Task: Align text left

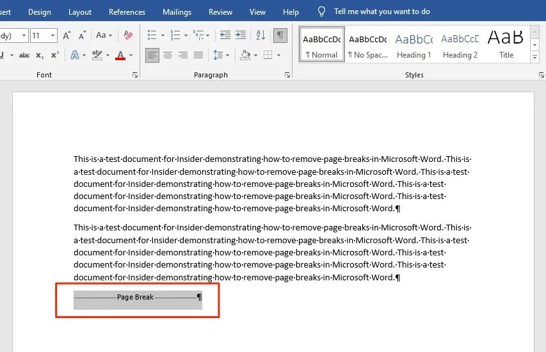Action: (152, 55)
